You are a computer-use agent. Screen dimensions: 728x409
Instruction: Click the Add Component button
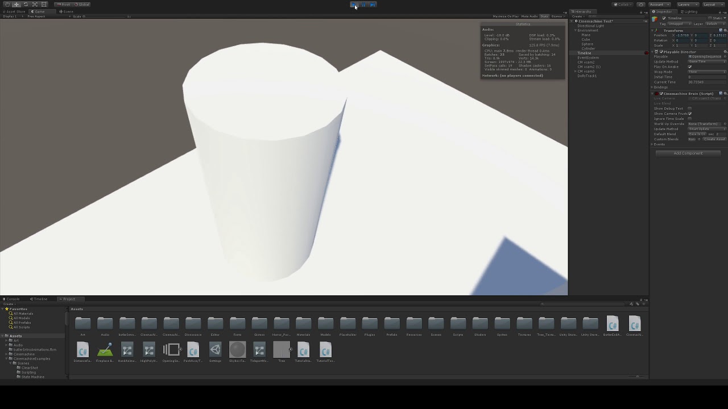pos(688,153)
